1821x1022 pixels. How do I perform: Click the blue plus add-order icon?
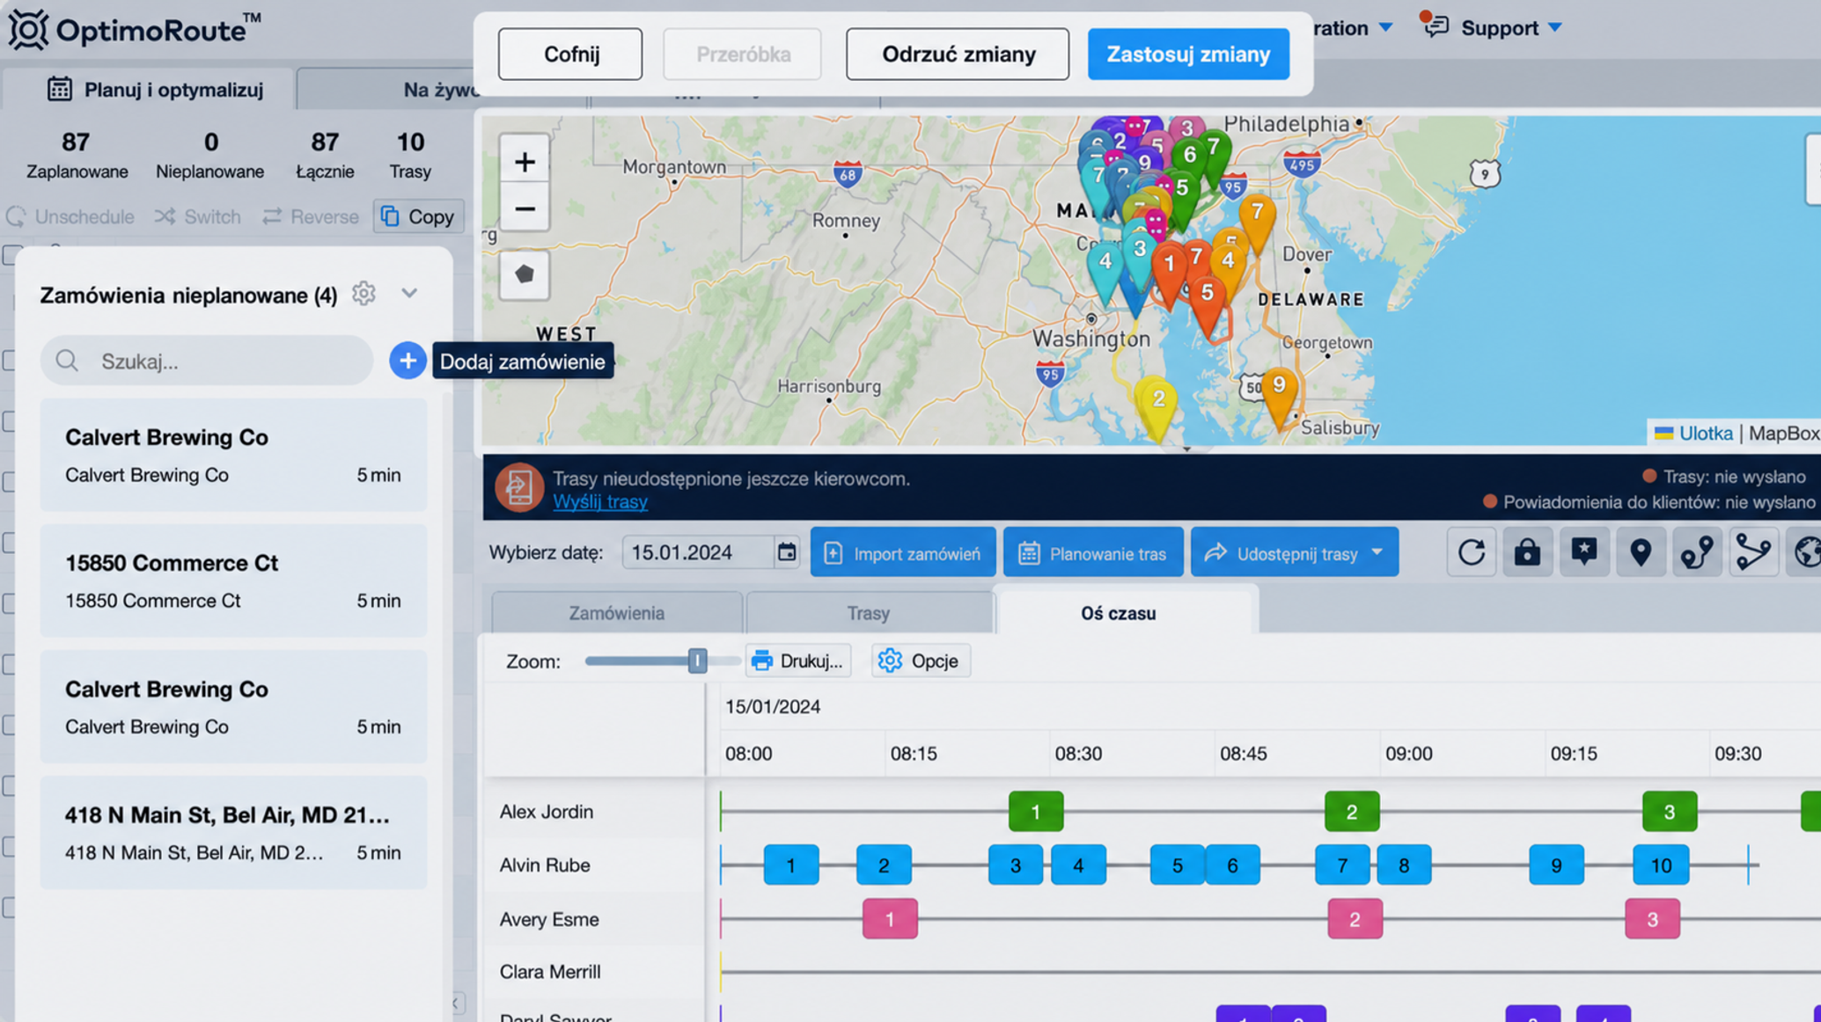[x=408, y=361]
